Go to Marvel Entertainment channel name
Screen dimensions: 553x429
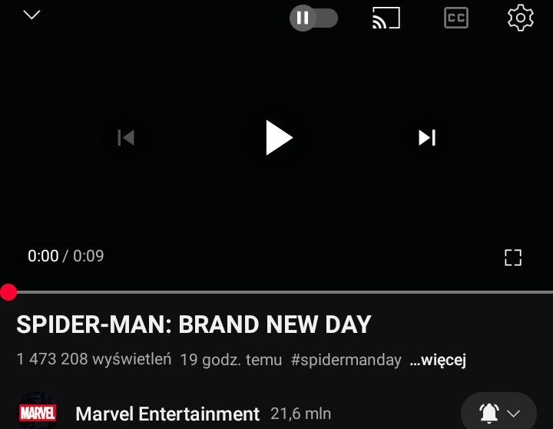167,414
